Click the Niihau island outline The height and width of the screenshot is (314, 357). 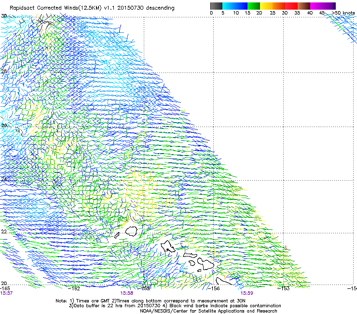pyautogui.click(x=117, y=235)
